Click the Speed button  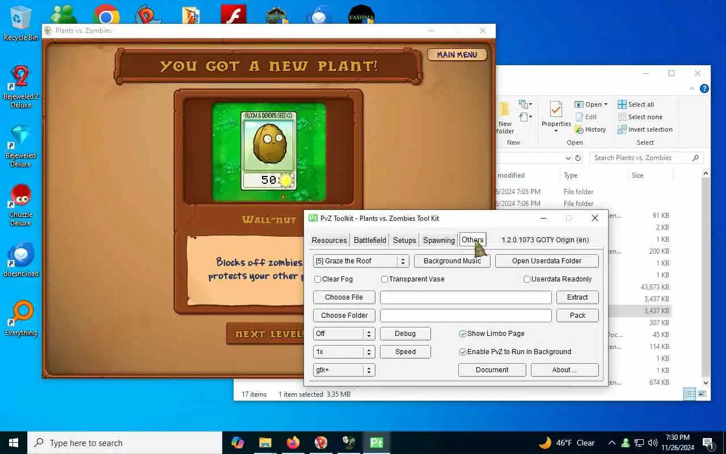[405, 352]
